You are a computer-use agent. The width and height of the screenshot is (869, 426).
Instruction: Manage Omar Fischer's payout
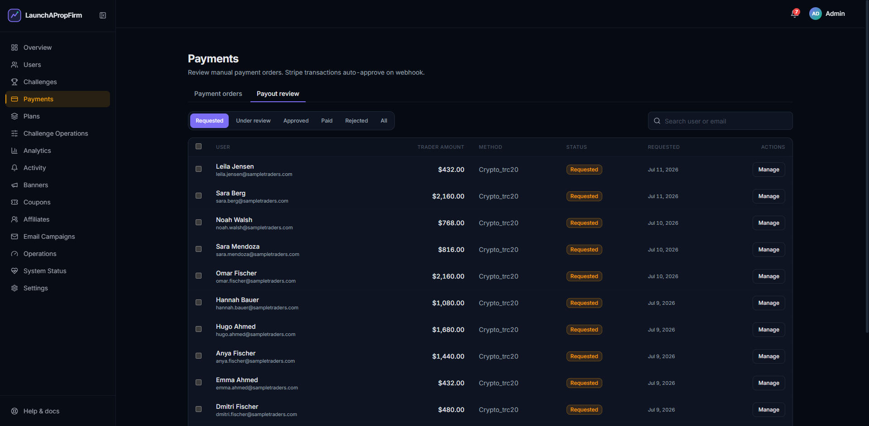click(768, 276)
